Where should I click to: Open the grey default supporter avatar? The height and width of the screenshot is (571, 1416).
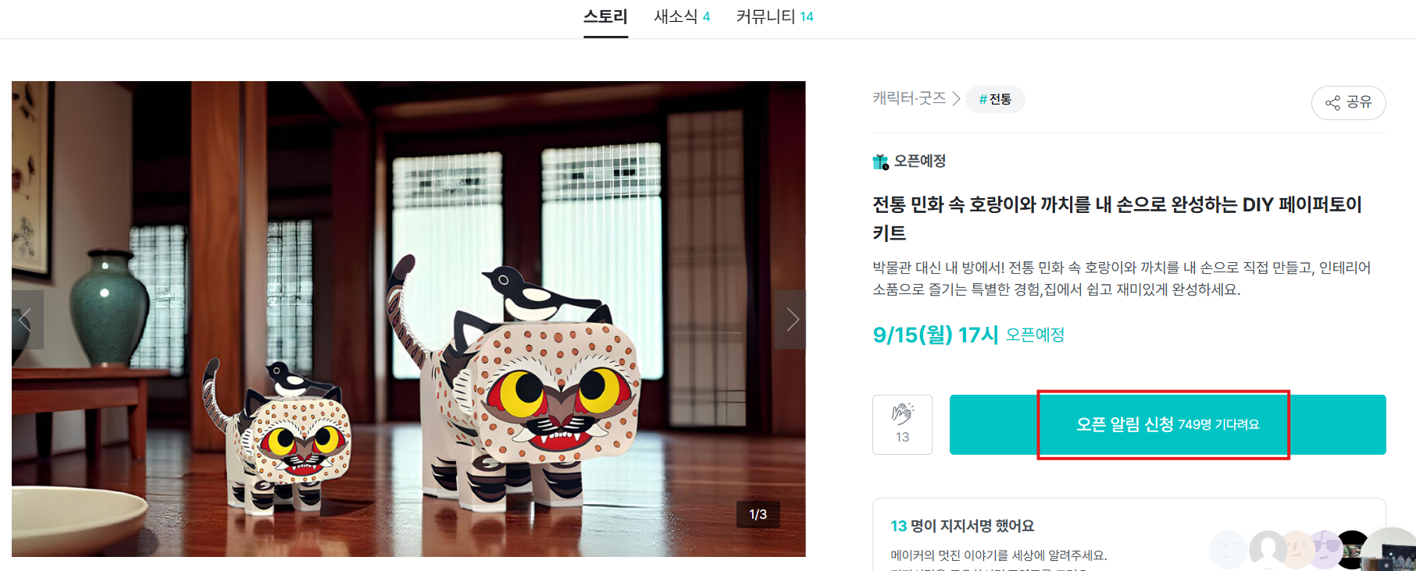1268,549
